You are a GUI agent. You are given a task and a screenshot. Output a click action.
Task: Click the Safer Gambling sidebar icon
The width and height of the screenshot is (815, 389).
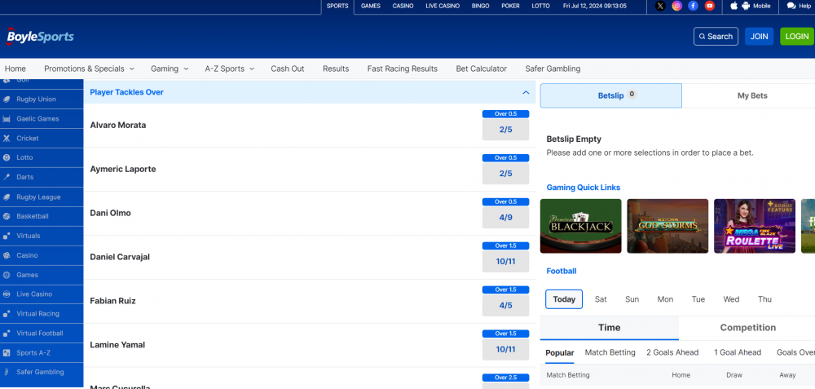(x=7, y=373)
